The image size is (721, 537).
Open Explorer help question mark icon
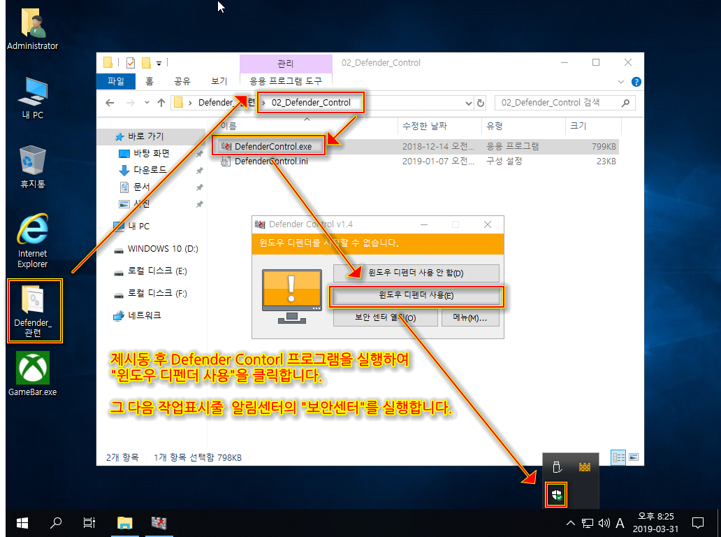click(636, 82)
